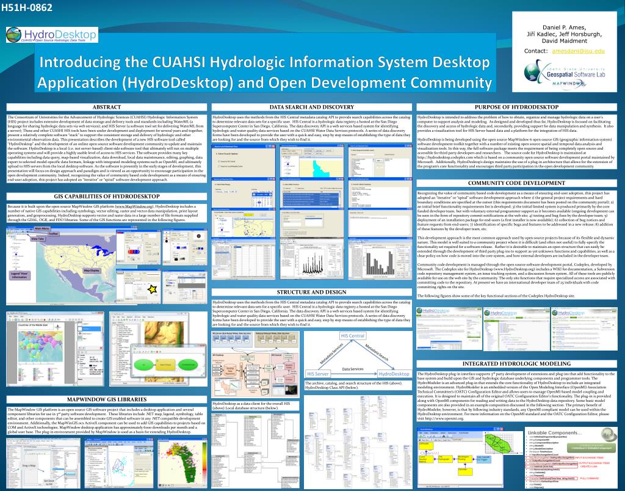Viewport: 625px width, 491px height.
Task: Click the author name Daniel P. Ames
Action: tap(564, 27)
